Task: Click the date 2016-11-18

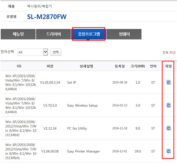Action: [120, 128]
